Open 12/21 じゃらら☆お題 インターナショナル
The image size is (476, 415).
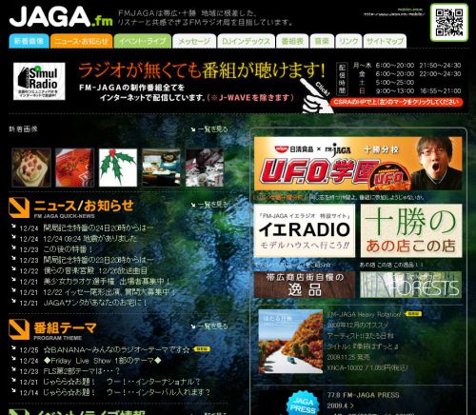122,382
